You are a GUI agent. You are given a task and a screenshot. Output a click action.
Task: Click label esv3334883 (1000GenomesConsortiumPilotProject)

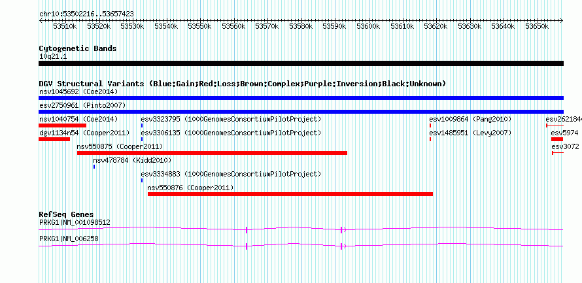pyautogui.click(x=231, y=174)
